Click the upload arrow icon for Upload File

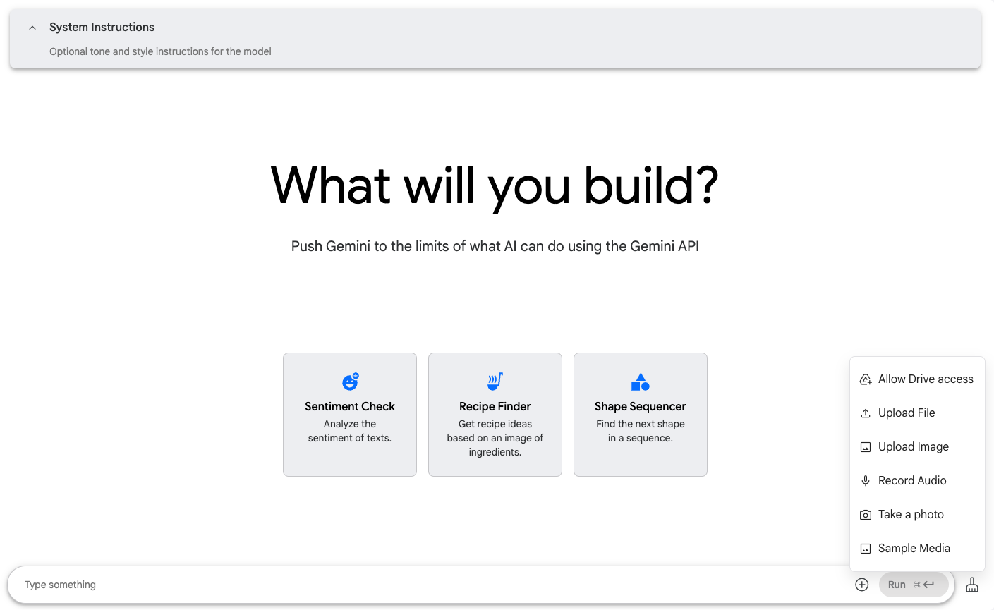click(x=866, y=413)
